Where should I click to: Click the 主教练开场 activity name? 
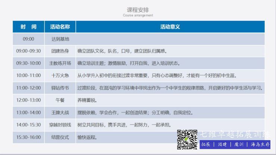[60, 63]
